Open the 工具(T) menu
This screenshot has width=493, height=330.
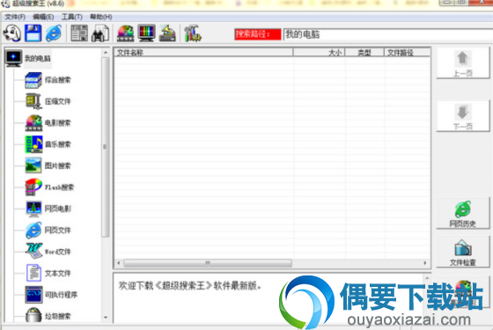coord(71,17)
